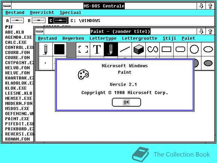Select HELVE.FON file
Viewport: 217px width, 163px height.
[17, 73]
